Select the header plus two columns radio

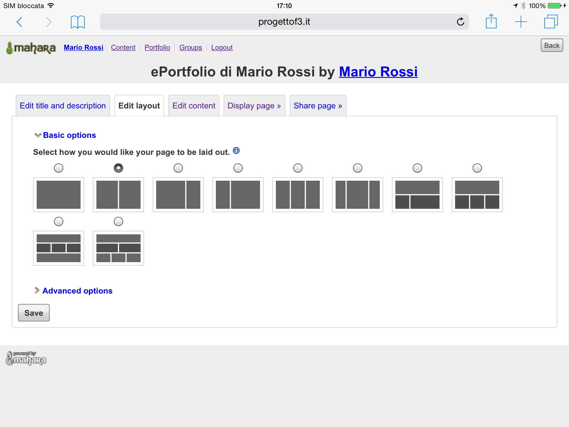tap(417, 168)
